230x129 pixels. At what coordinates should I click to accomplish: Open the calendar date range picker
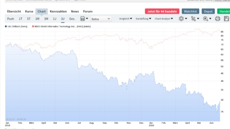pyautogui.click(x=83, y=19)
